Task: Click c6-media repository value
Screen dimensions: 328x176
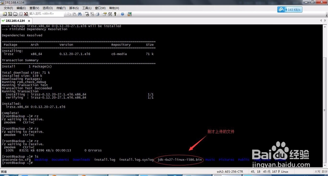Action: tap(119, 54)
